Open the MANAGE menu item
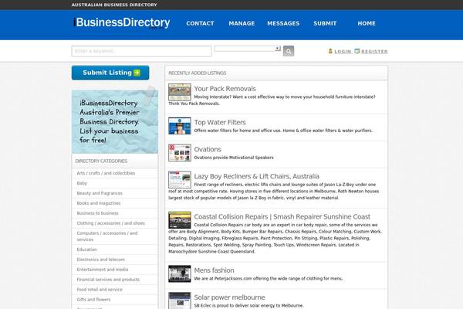Viewport: 463px width, 309px height. coord(242,23)
